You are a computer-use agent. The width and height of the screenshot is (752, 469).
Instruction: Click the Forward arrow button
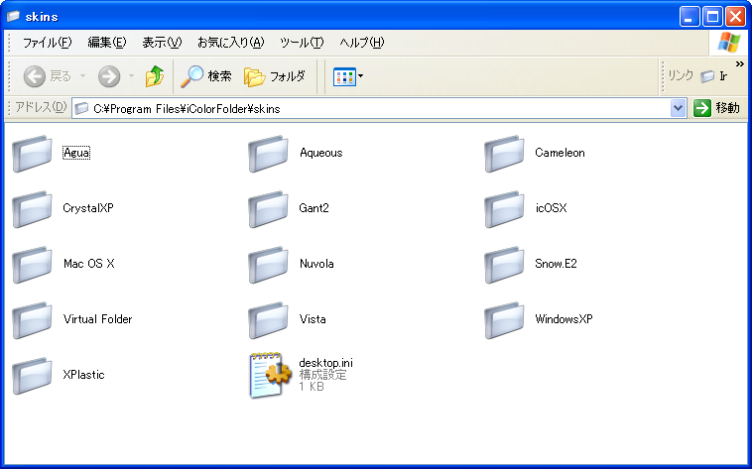pos(109,76)
